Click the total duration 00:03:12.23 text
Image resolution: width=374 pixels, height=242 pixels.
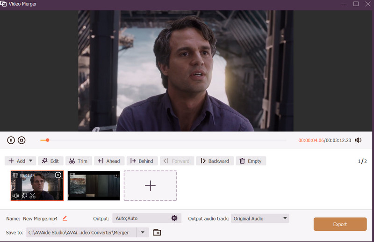click(338, 140)
